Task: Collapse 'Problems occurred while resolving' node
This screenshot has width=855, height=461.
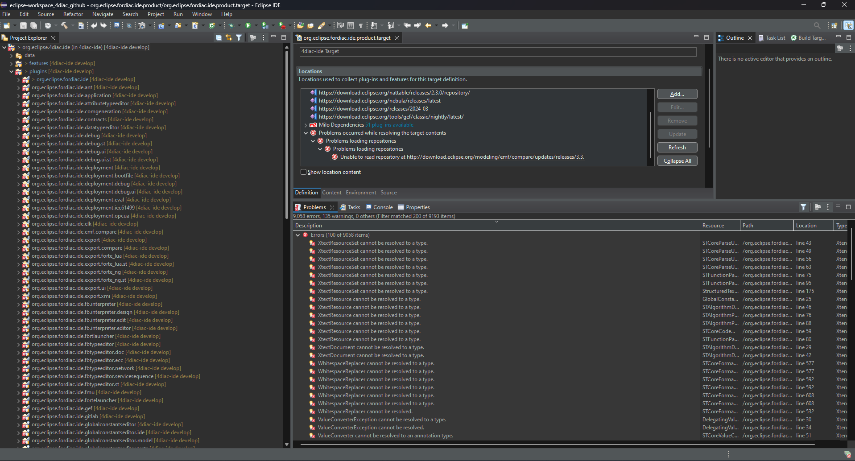Action: (306, 133)
